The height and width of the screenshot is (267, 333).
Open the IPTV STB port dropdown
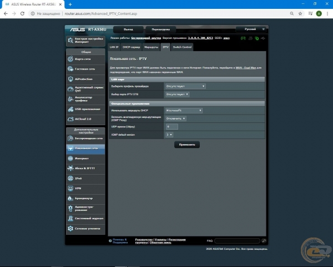tap(177, 95)
